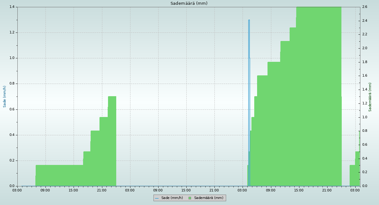Screen dimensions: 379x205
Task: Click the rightmost 03:00 time axis label
Action: tap(355, 190)
